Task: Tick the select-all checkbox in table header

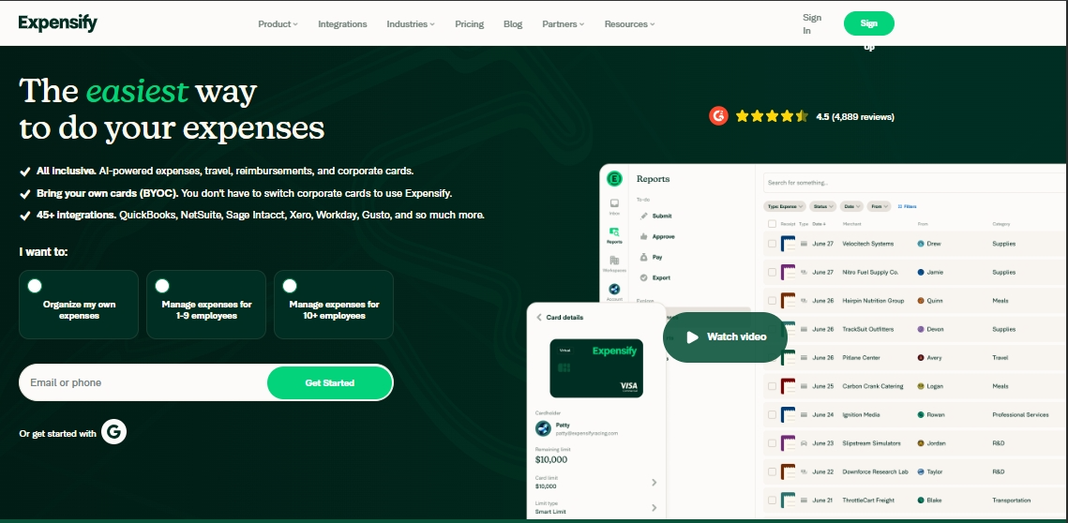Action: point(772,224)
